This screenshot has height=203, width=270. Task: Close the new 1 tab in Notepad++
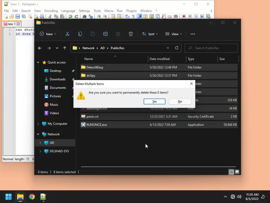click(x=18, y=24)
